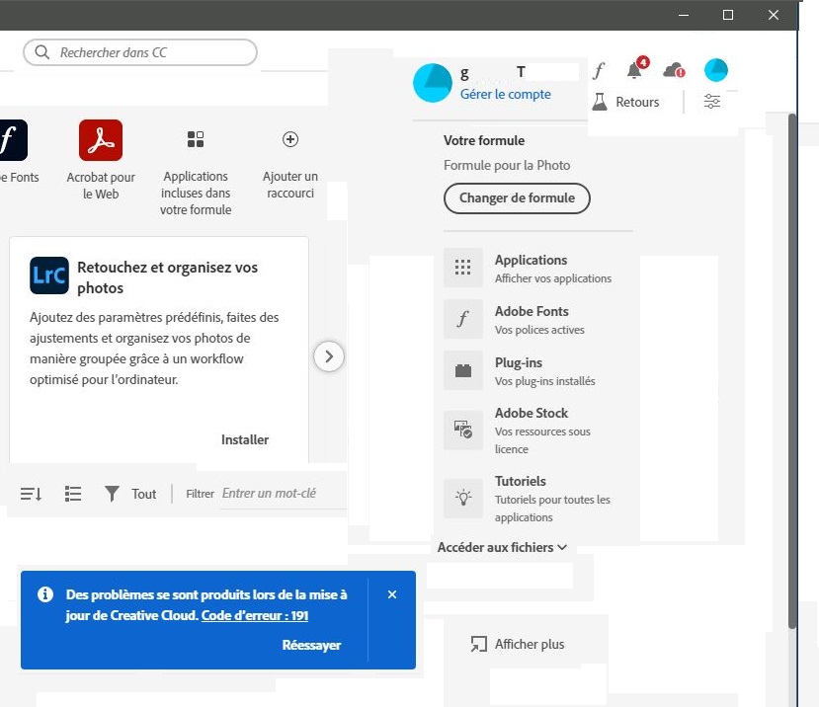Switch to list view layout
The width and height of the screenshot is (819, 707).
(72, 493)
